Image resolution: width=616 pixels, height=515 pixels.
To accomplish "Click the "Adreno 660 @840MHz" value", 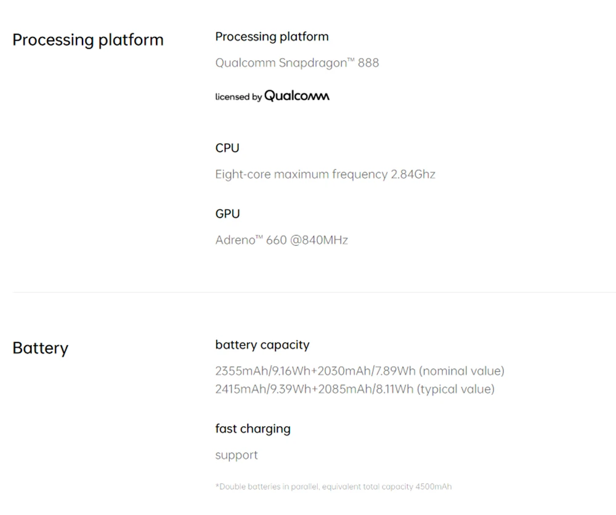I will click(282, 240).
